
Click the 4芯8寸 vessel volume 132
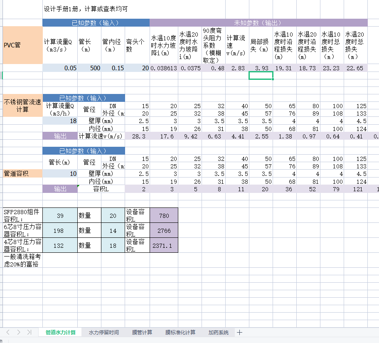60,245
